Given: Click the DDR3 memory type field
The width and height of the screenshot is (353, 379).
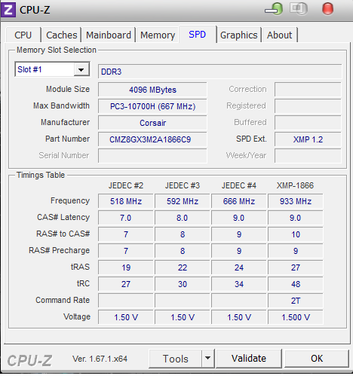Looking at the screenshot, I should [219, 72].
